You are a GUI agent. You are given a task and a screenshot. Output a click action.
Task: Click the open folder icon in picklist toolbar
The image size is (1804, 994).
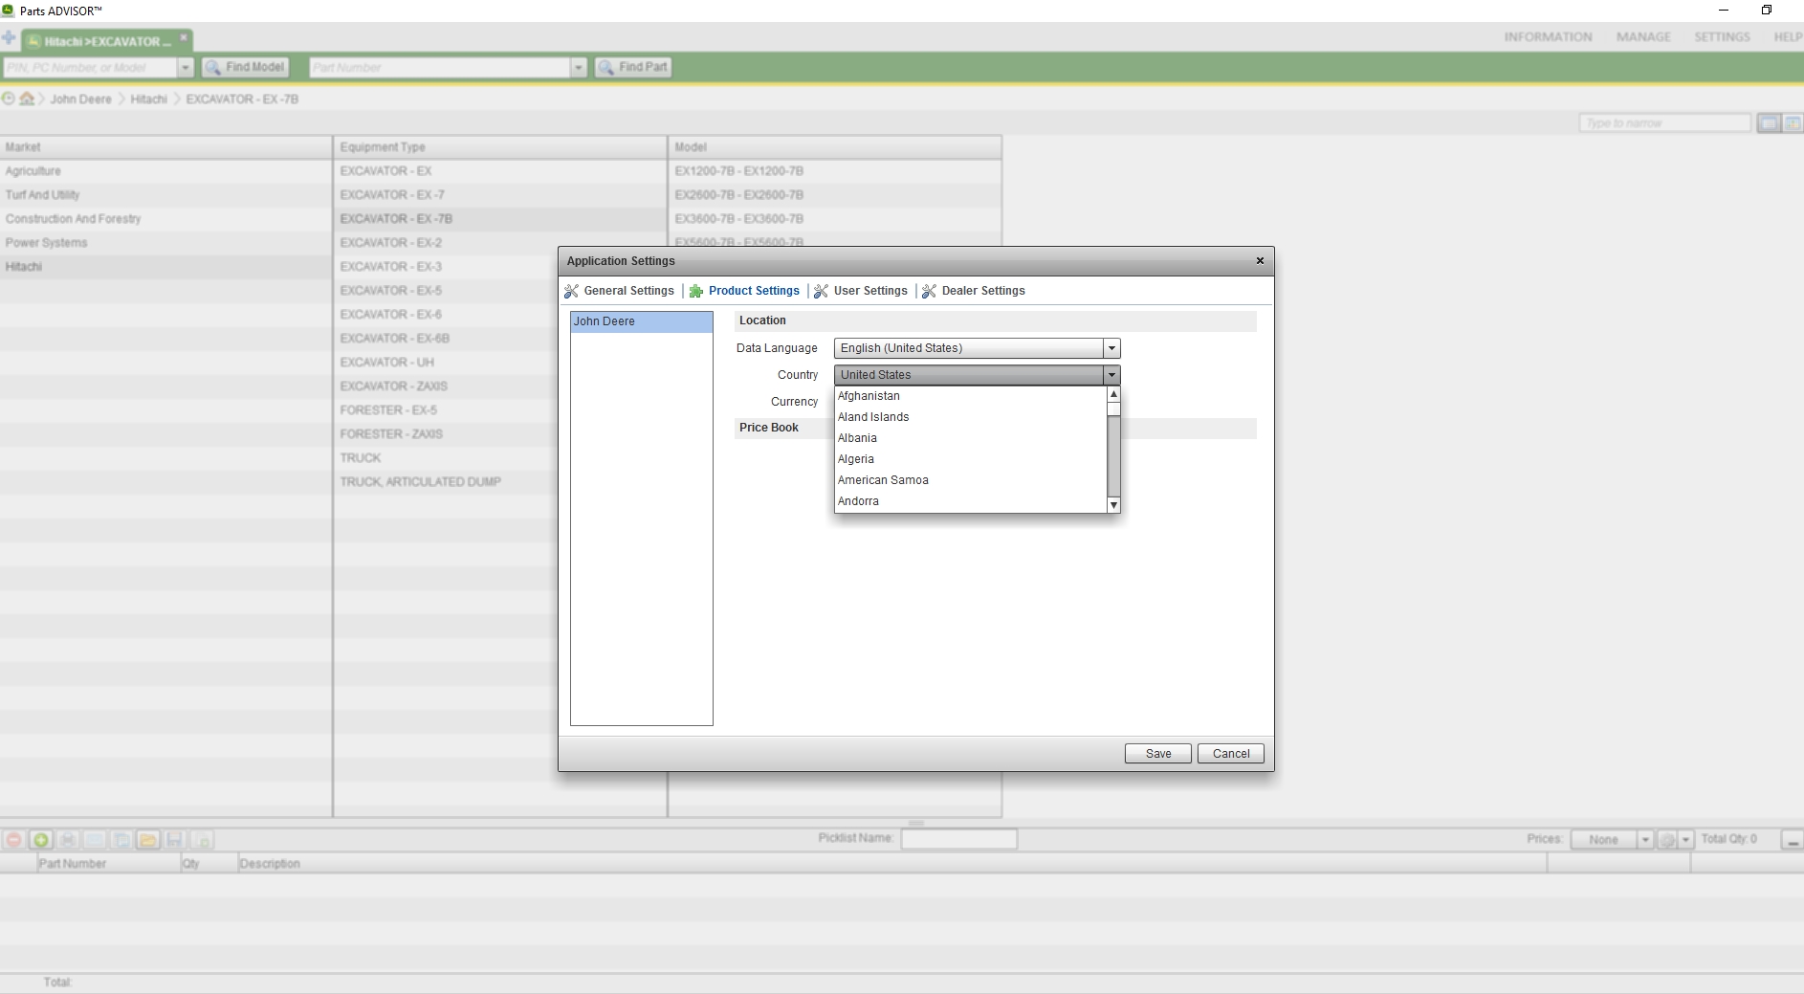pos(147,840)
